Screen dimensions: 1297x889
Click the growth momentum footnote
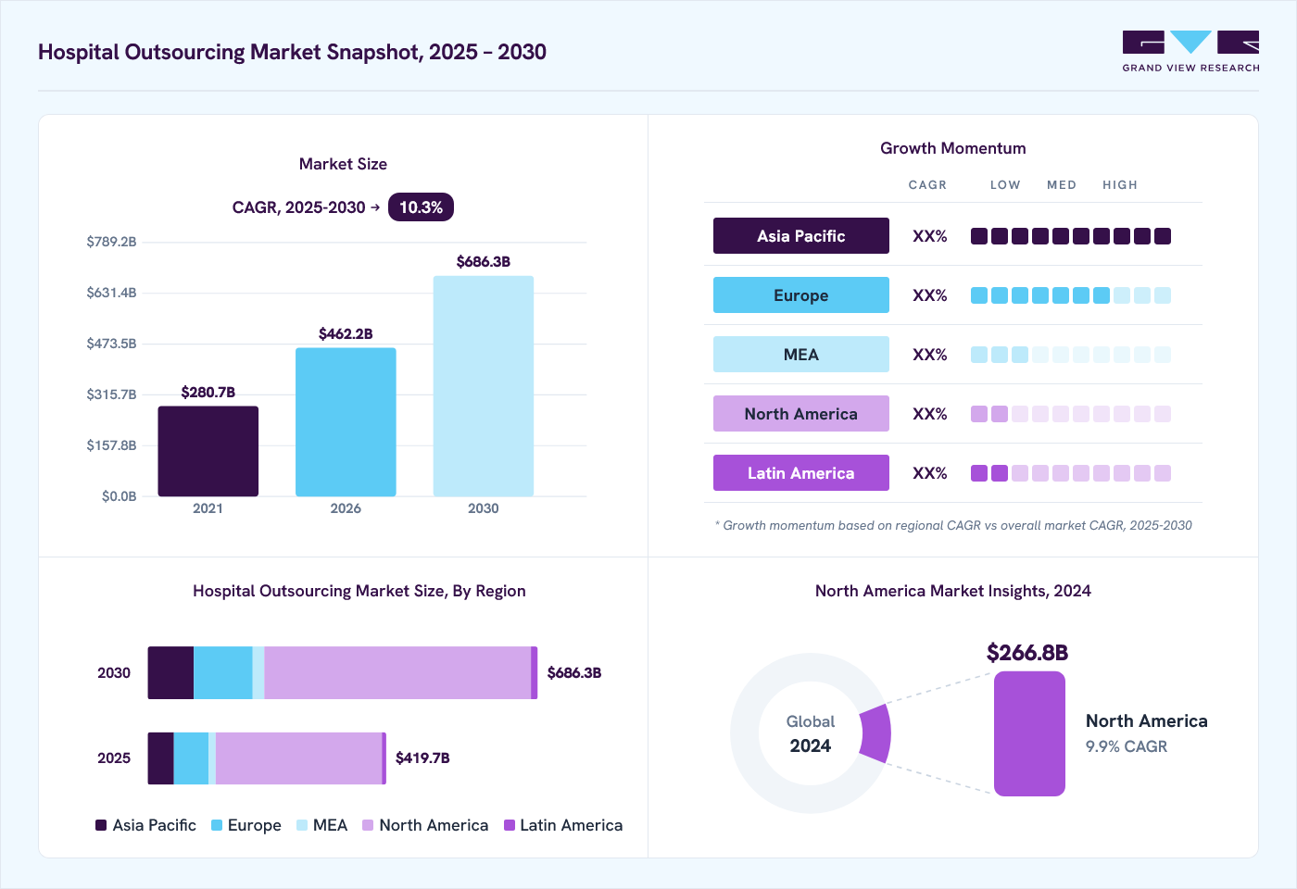pyautogui.click(x=953, y=525)
